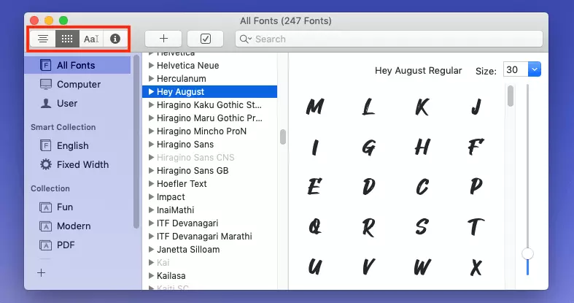The height and width of the screenshot is (303, 574).
Task: Add a new collection with bottom plus
Action: [42, 272]
